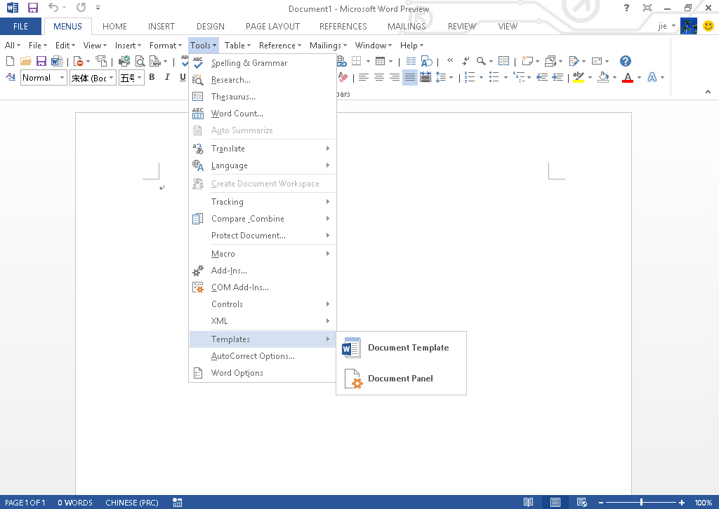This screenshot has height=509, width=719.
Task: Switch to the PAGE LAYOUT ribbon tab
Action: coord(272,26)
